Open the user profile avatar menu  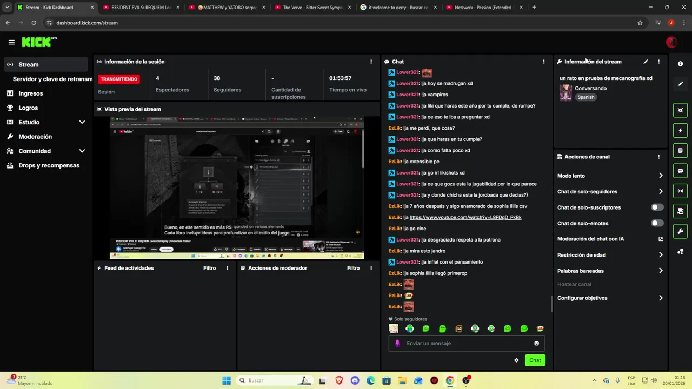(x=671, y=42)
